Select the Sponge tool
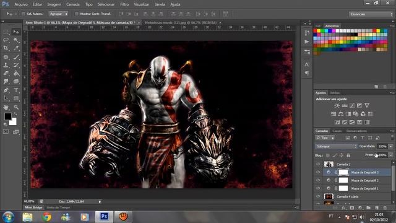This screenshot has width=396, height=223. click(16, 81)
